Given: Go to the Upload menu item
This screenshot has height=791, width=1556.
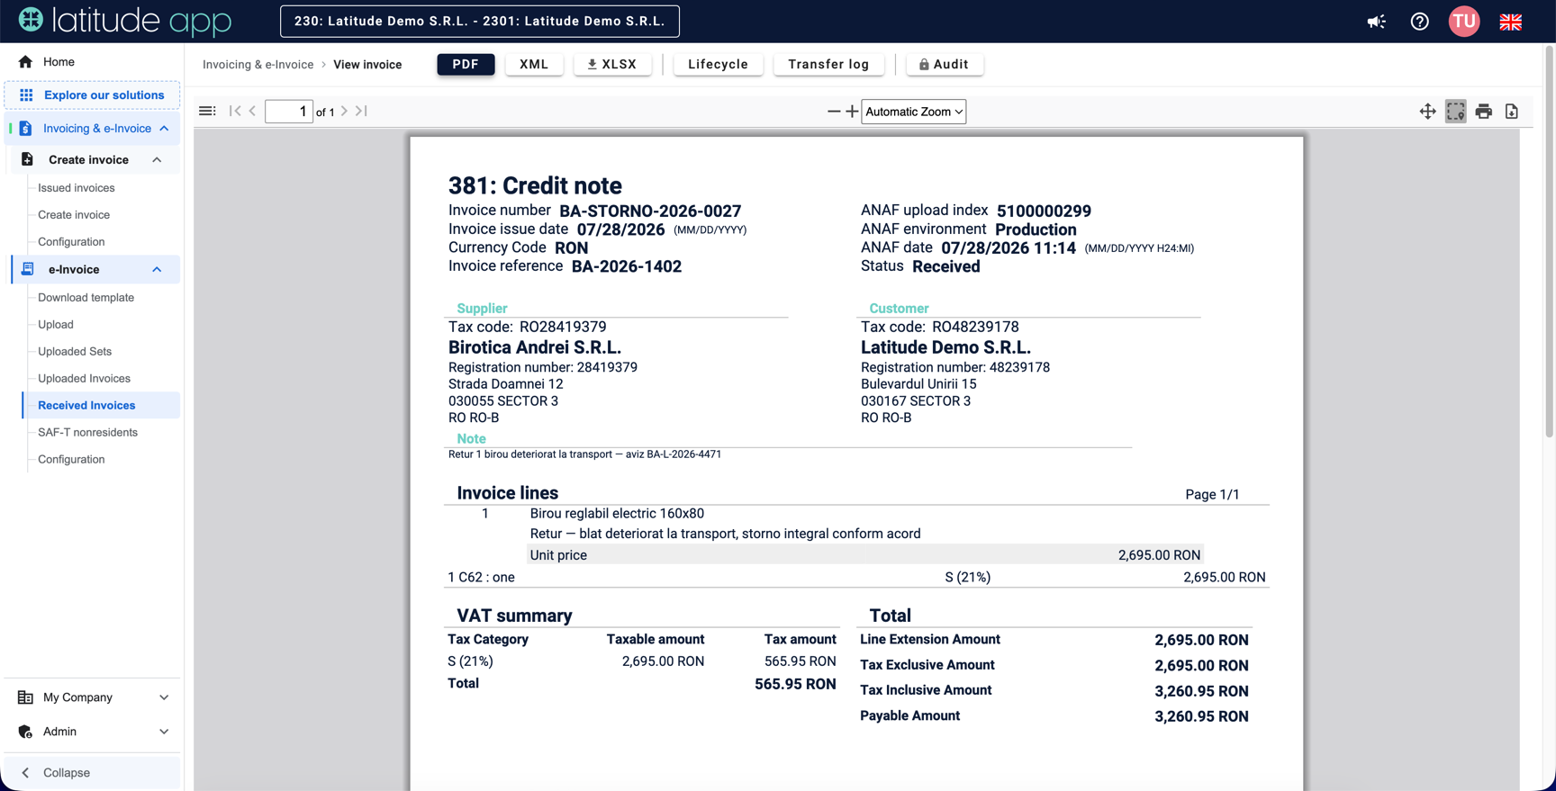Looking at the screenshot, I should [56, 325].
